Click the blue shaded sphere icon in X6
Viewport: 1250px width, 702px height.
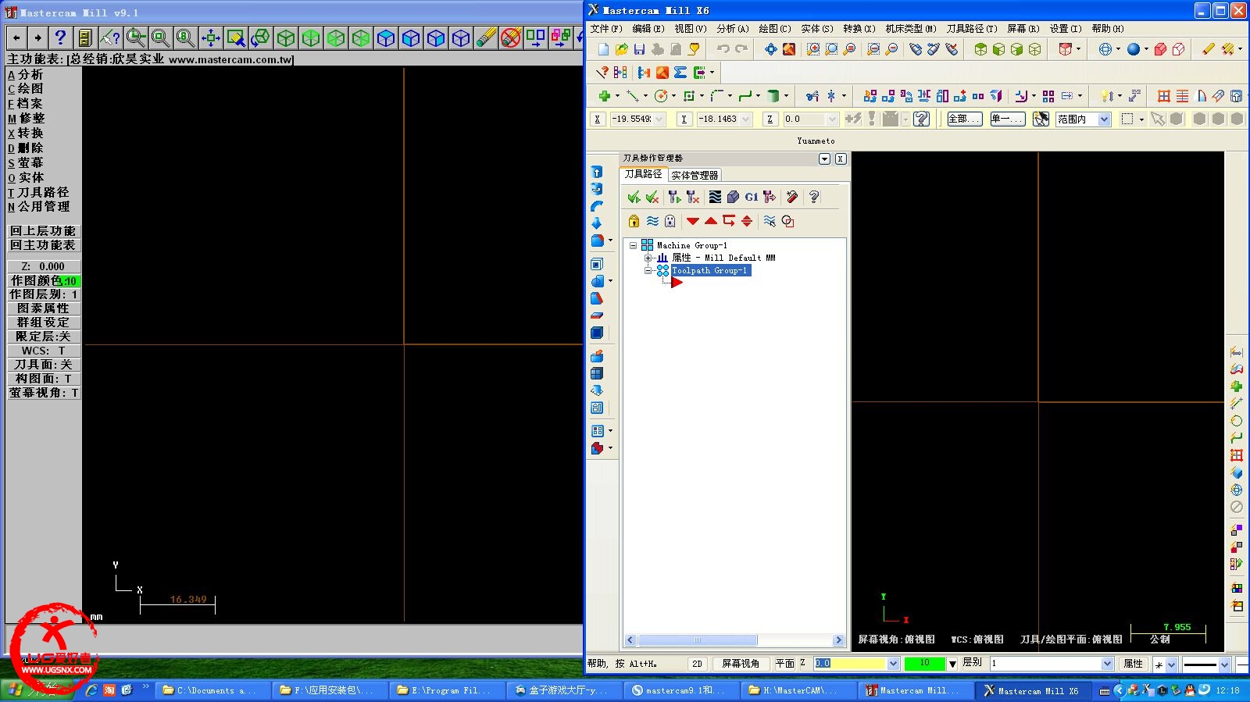pyautogui.click(x=1134, y=49)
